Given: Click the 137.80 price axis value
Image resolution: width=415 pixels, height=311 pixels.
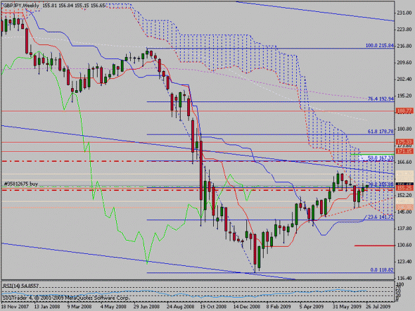Looking at the screenshot, I should 404,228.
